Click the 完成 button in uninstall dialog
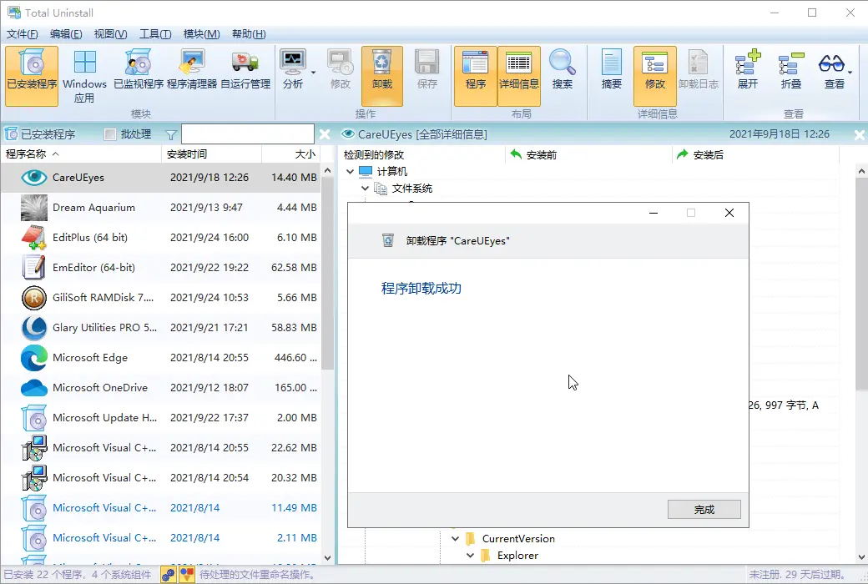The image size is (868, 584). point(704,509)
